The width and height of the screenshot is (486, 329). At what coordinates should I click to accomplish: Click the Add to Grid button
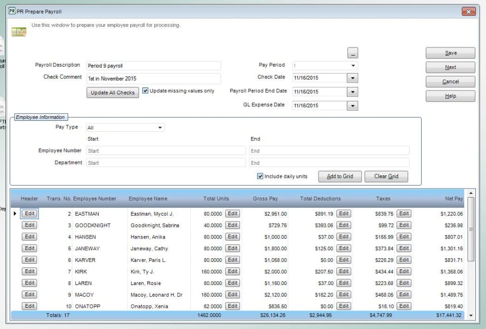[x=340, y=176]
